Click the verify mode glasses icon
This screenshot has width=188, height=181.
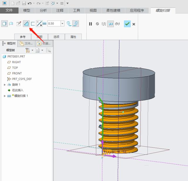click(117, 24)
